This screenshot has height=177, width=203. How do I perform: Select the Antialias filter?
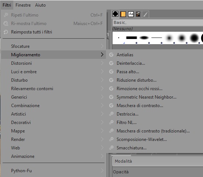pyautogui.click(x=155, y=55)
